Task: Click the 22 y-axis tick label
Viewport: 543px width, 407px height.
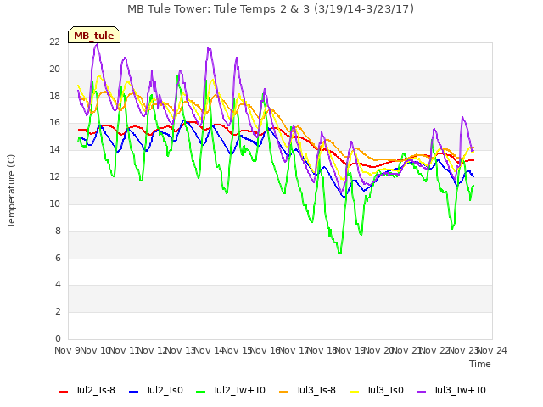Action: 54,42
